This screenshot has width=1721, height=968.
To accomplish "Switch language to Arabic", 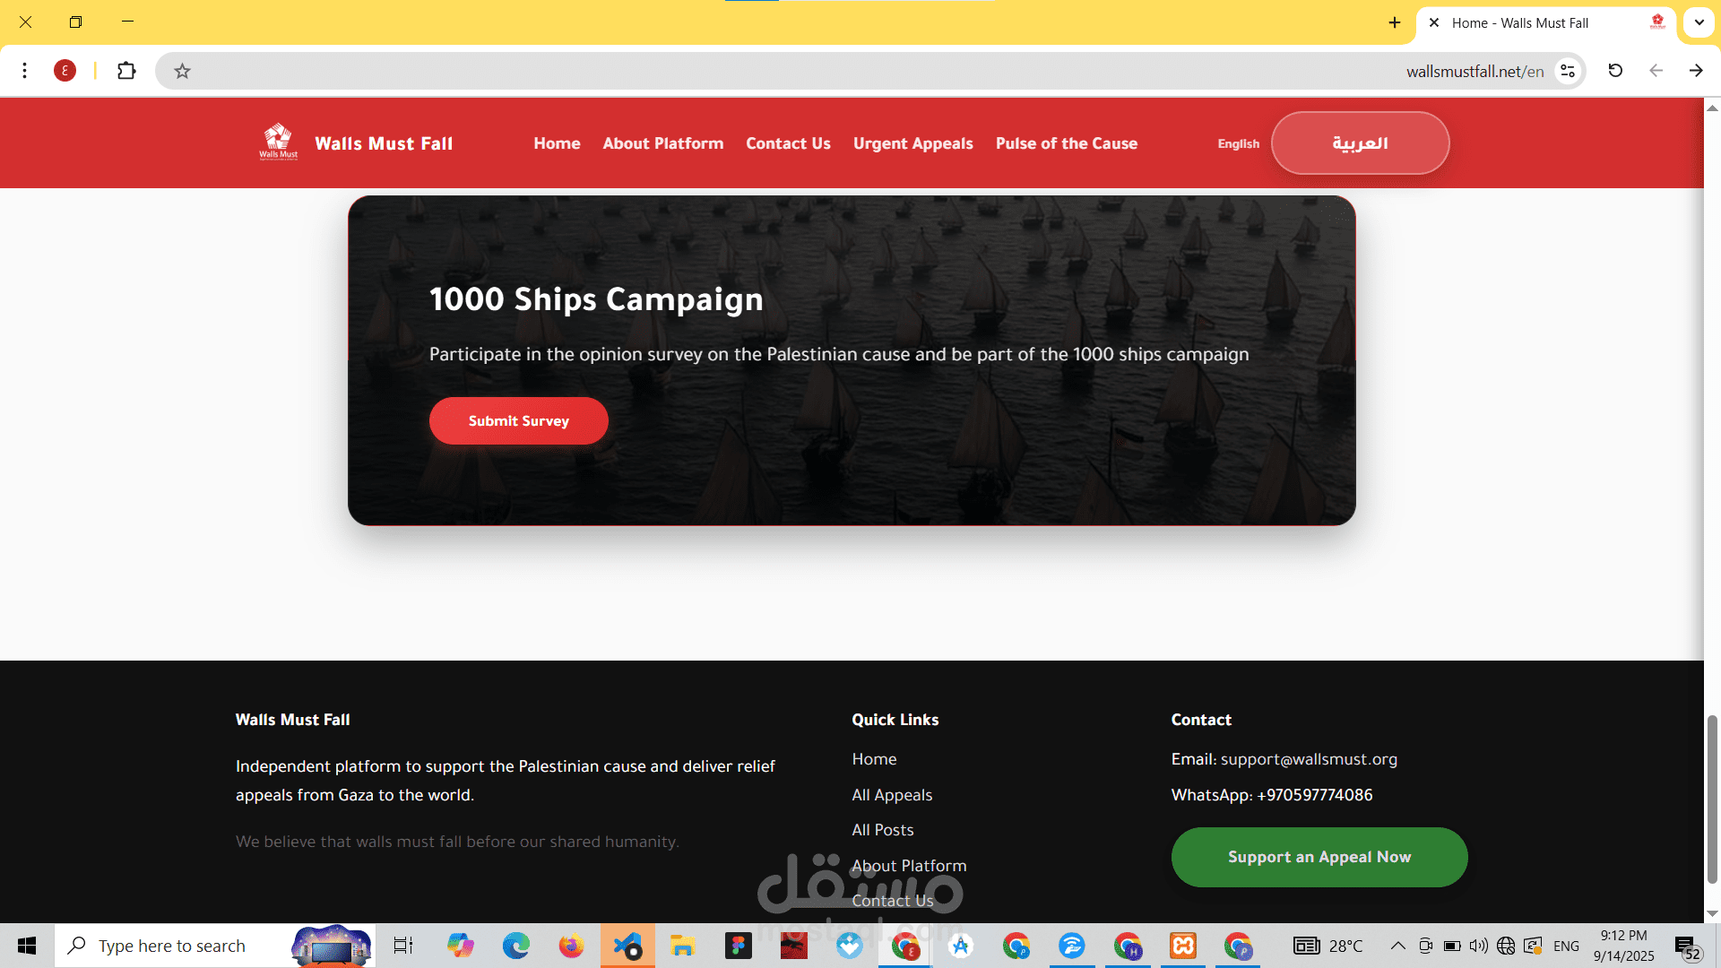I will coord(1360,143).
